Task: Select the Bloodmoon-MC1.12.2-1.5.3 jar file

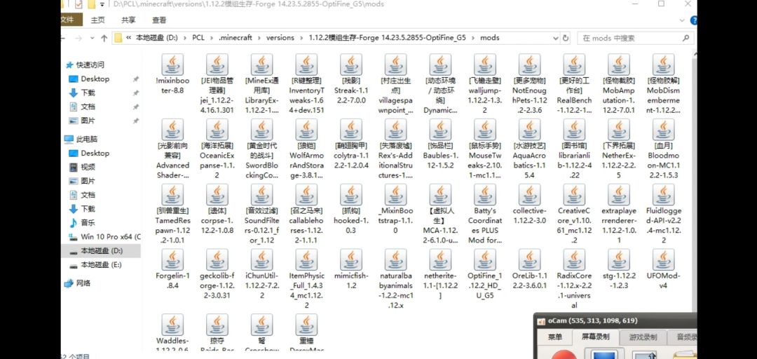Action: [663, 149]
